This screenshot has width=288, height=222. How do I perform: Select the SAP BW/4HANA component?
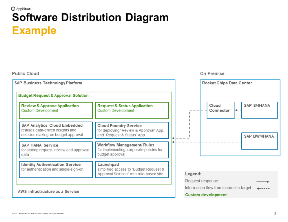coord(259,141)
